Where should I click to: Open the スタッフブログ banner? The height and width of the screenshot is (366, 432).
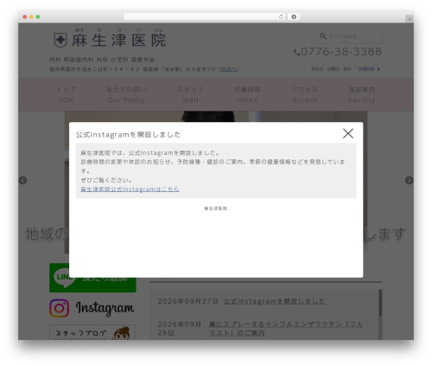point(92,332)
